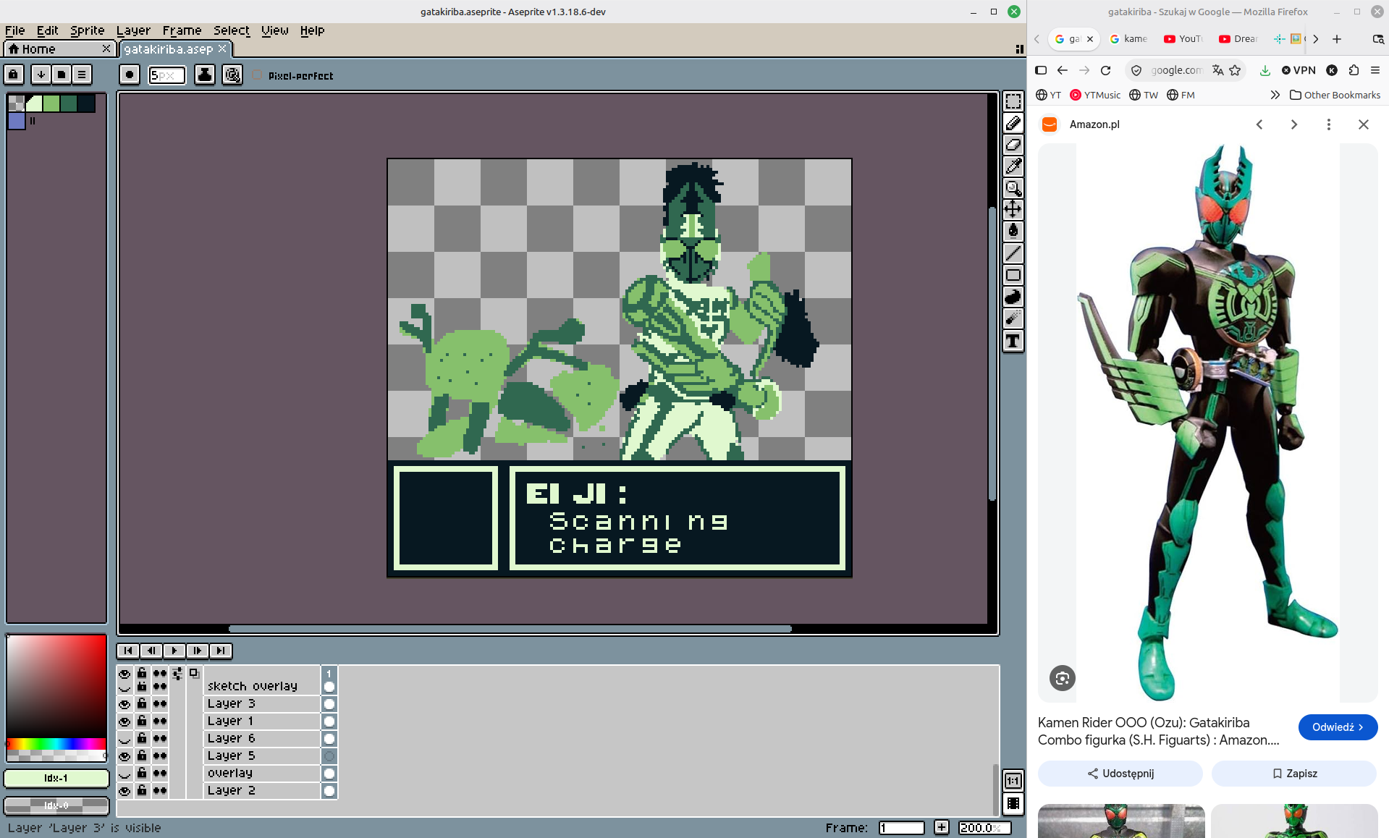Click the Firefox extensions puzzle icon
Viewport: 1389px width, 838px height.
tap(1354, 70)
